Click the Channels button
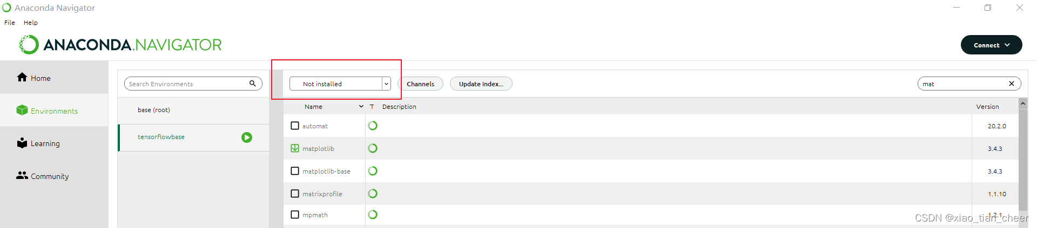1037x228 pixels. tap(420, 84)
